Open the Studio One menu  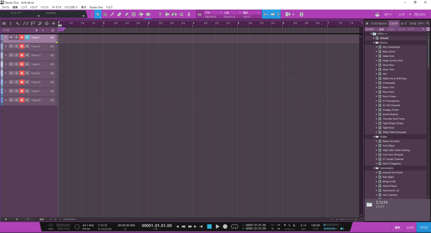pos(96,8)
